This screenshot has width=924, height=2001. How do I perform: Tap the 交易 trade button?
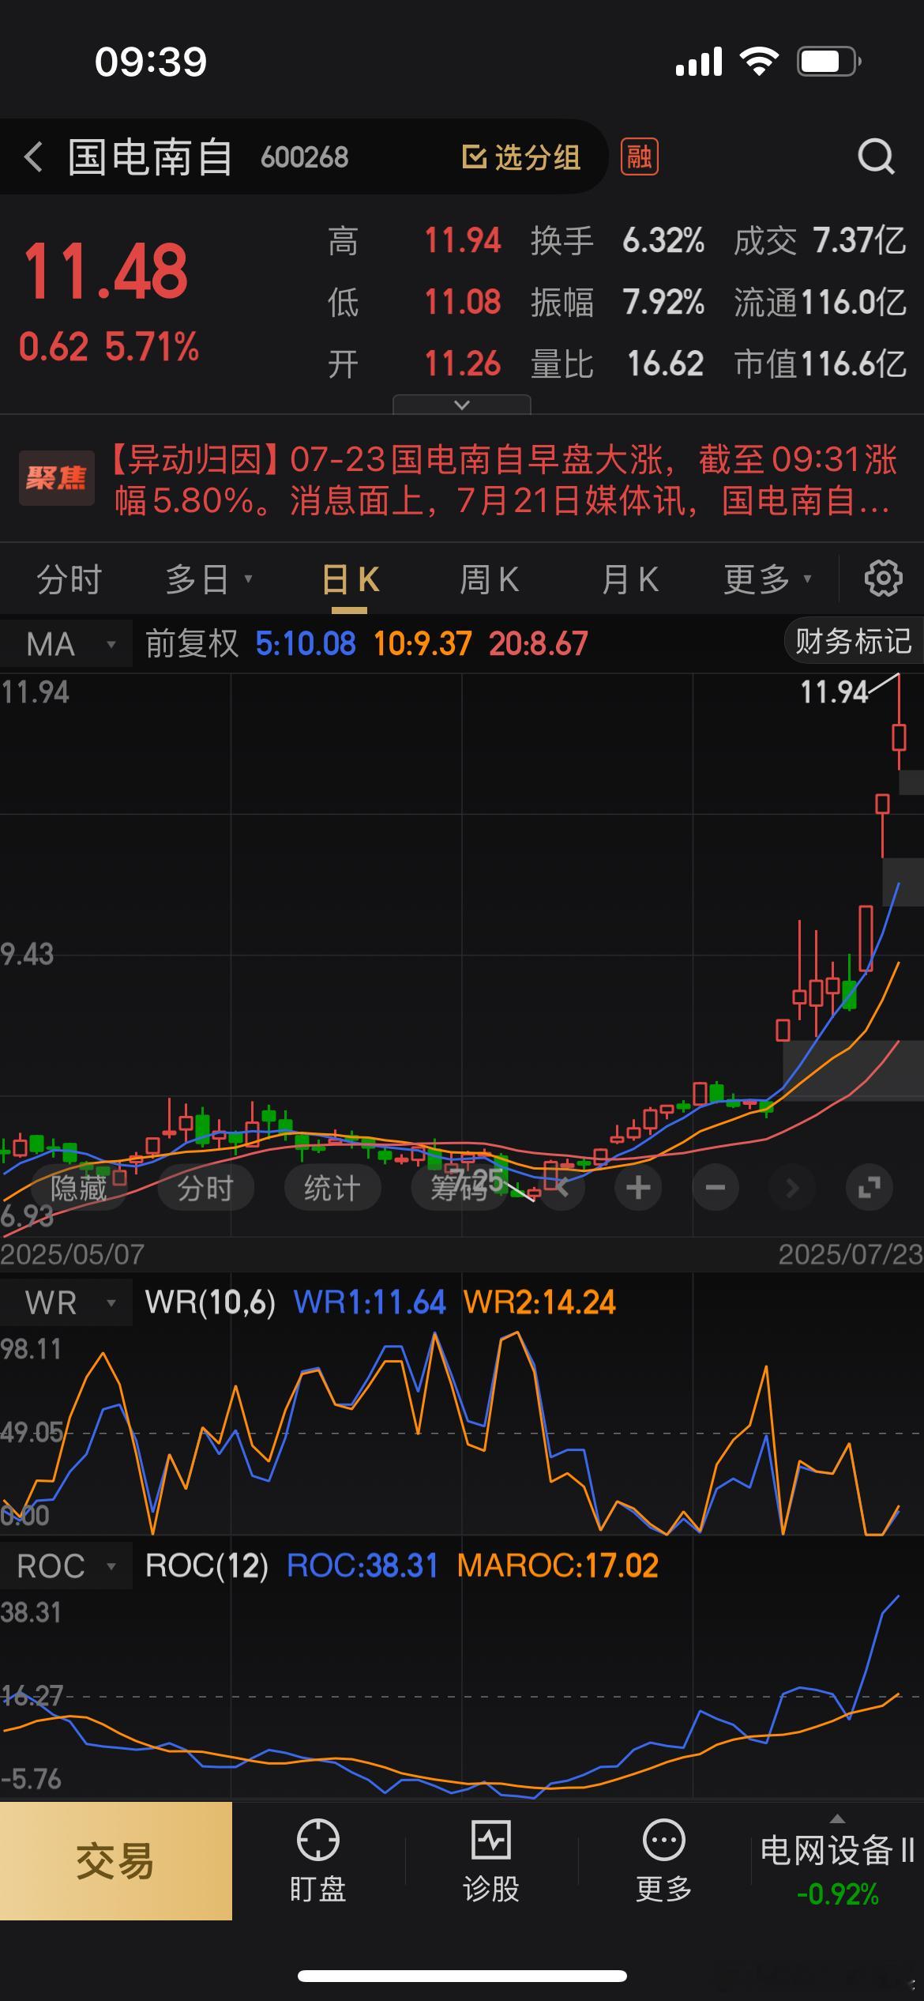[115, 1861]
